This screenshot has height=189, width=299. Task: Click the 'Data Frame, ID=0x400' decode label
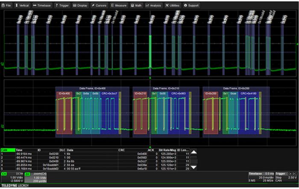(93, 88)
